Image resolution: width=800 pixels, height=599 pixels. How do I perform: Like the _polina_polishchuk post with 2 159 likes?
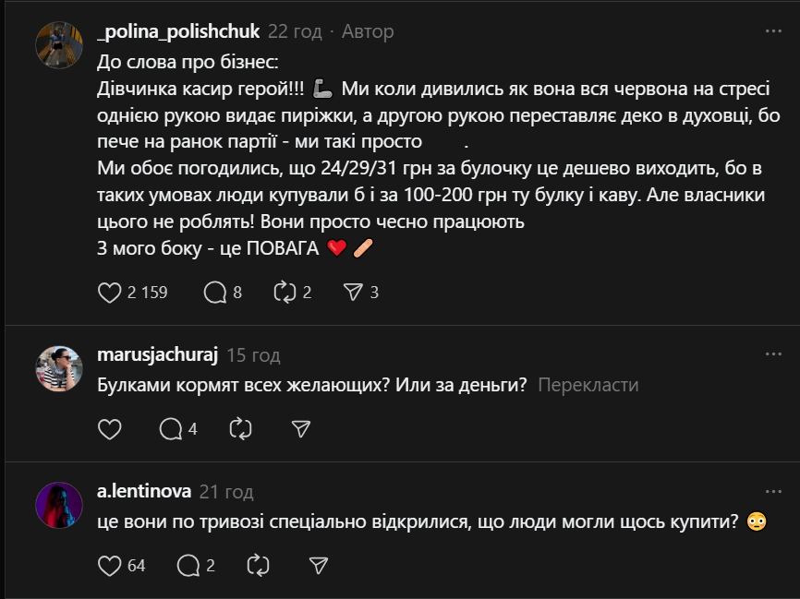click(110, 293)
